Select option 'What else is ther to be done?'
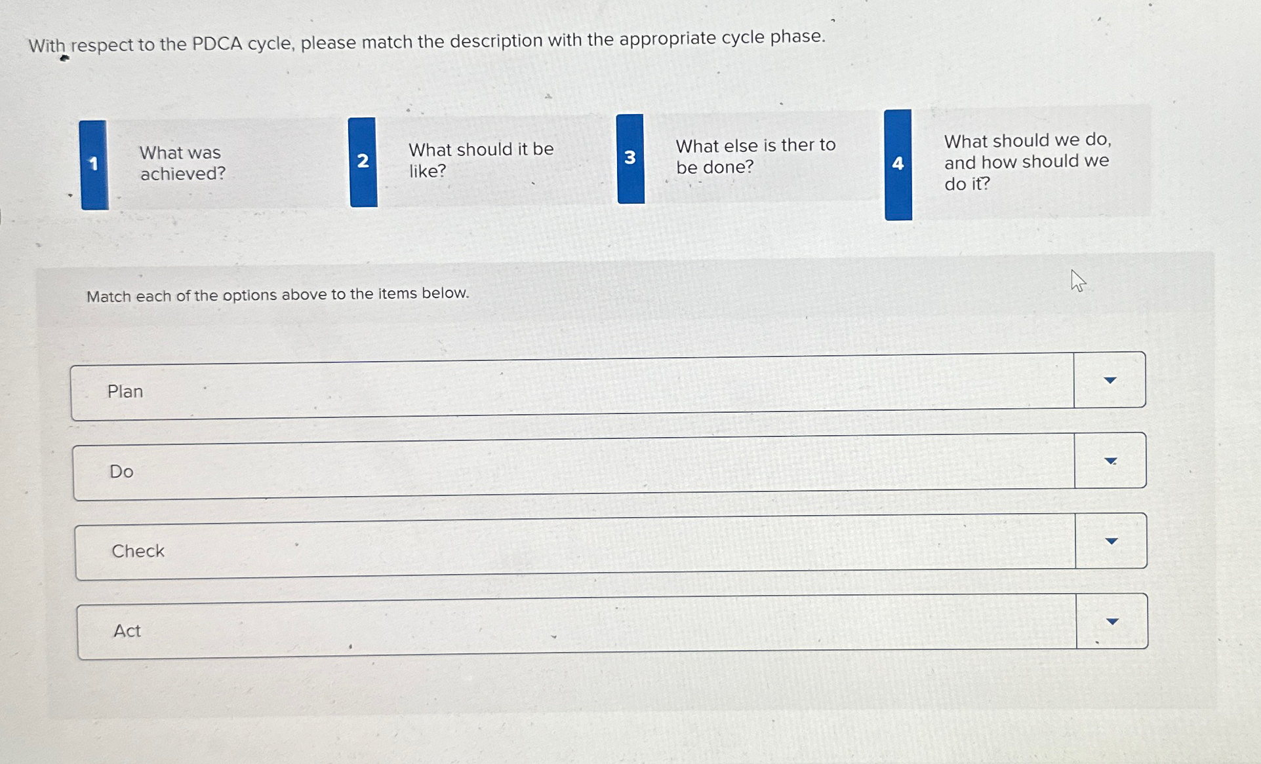Image resolution: width=1261 pixels, height=764 pixels. 755,156
